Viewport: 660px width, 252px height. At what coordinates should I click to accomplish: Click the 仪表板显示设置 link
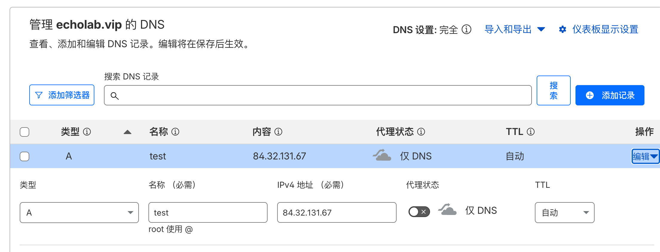pos(605,29)
